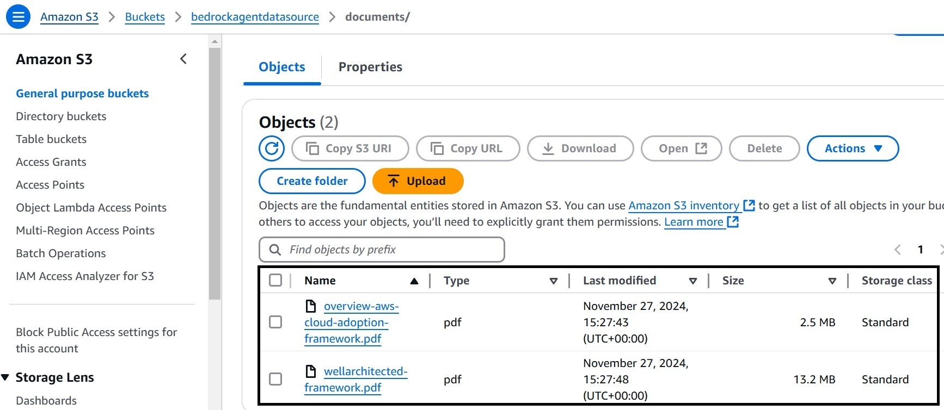This screenshot has width=944, height=410.
Task: Open Dashboards under Storage Lens
Action: coord(46,401)
